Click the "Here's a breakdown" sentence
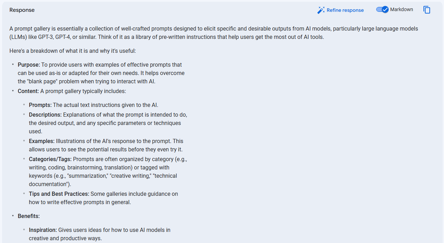444x243 pixels. pos(73,51)
